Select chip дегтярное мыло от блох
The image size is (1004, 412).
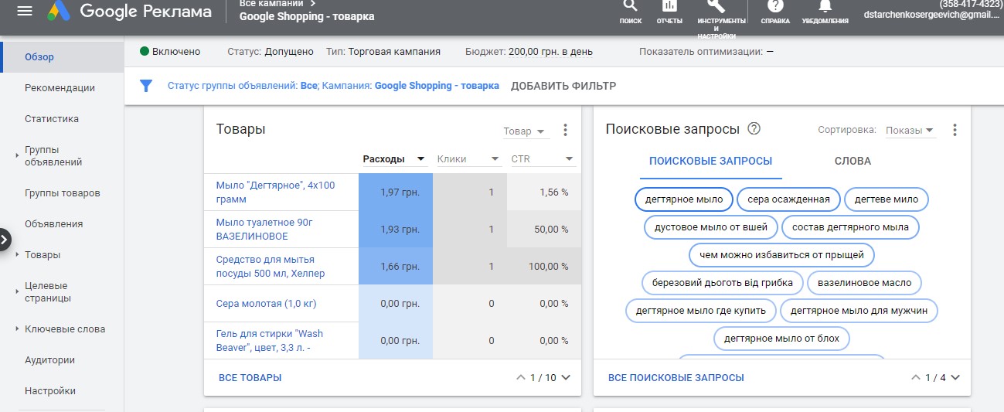[781, 339]
